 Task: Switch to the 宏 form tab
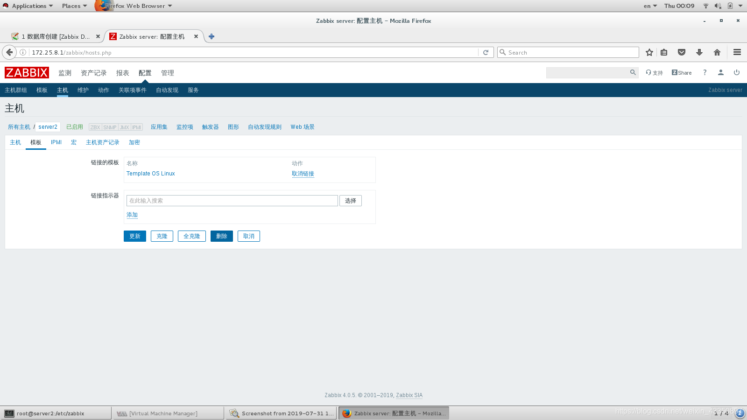[74, 142]
